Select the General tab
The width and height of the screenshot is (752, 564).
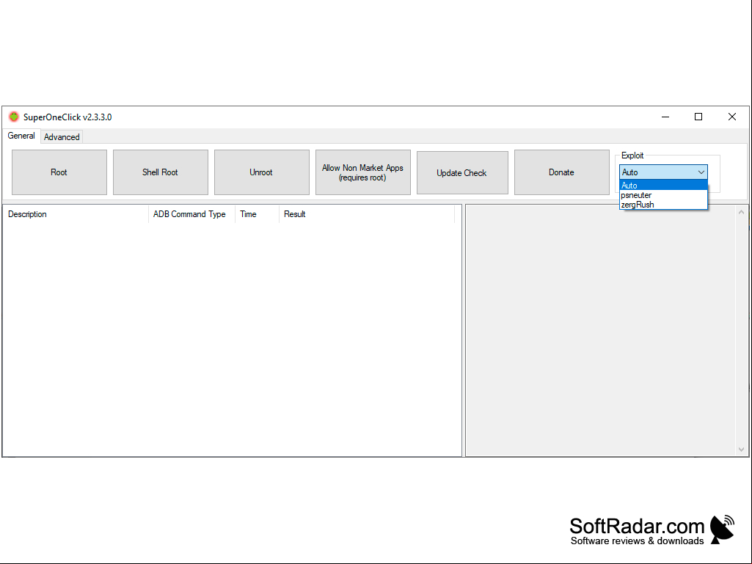tap(21, 136)
